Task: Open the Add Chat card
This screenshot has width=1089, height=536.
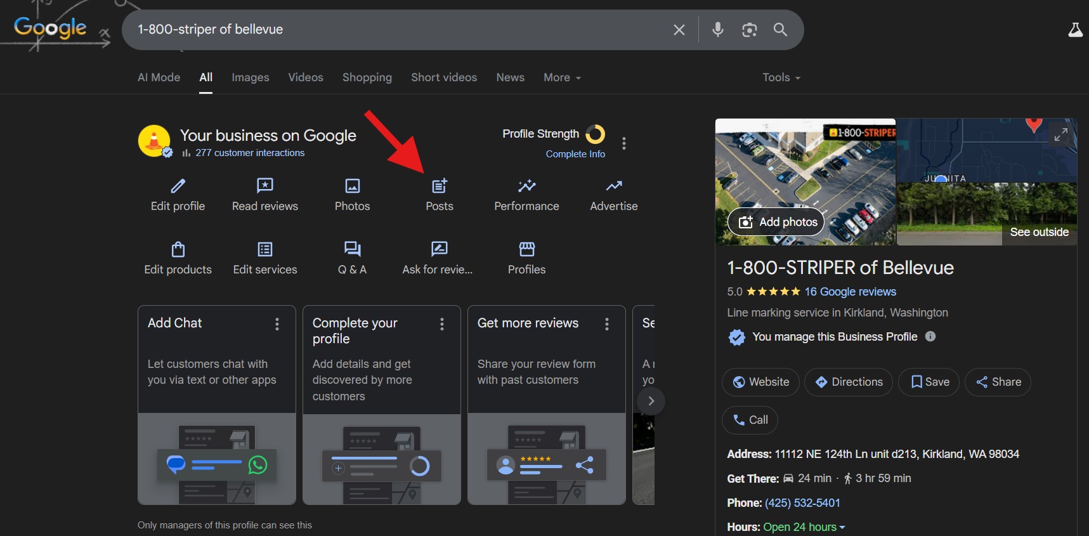Action: click(217, 405)
